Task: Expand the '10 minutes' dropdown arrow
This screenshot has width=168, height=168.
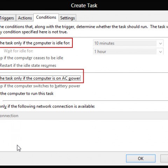Action: click(160, 43)
